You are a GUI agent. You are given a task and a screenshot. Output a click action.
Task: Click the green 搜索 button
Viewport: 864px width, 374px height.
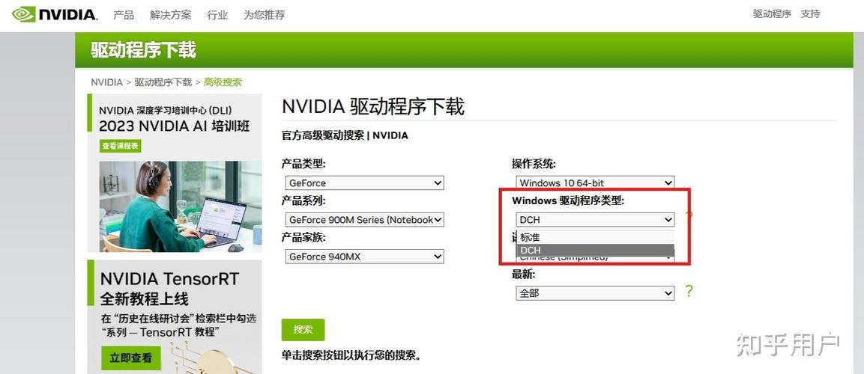(303, 329)
